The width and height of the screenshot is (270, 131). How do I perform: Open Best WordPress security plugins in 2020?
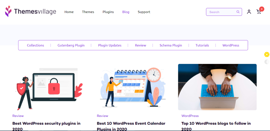46,126
